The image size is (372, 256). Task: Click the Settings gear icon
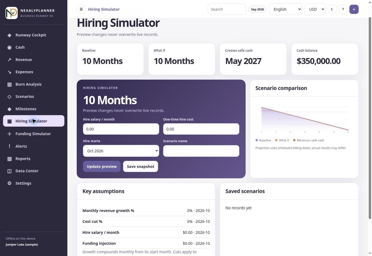point(9,183)
